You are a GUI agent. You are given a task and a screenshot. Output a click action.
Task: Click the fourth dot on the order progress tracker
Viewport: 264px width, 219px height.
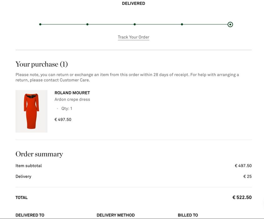(182, 24)
